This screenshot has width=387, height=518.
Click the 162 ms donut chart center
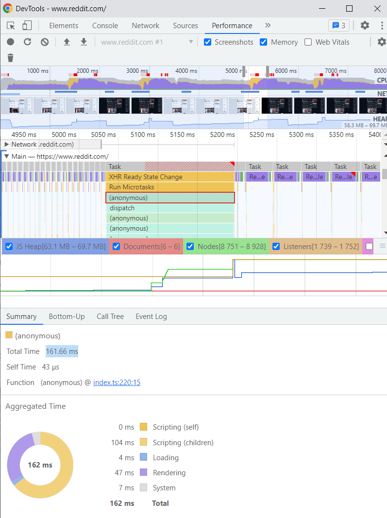(x=40, y=465)
